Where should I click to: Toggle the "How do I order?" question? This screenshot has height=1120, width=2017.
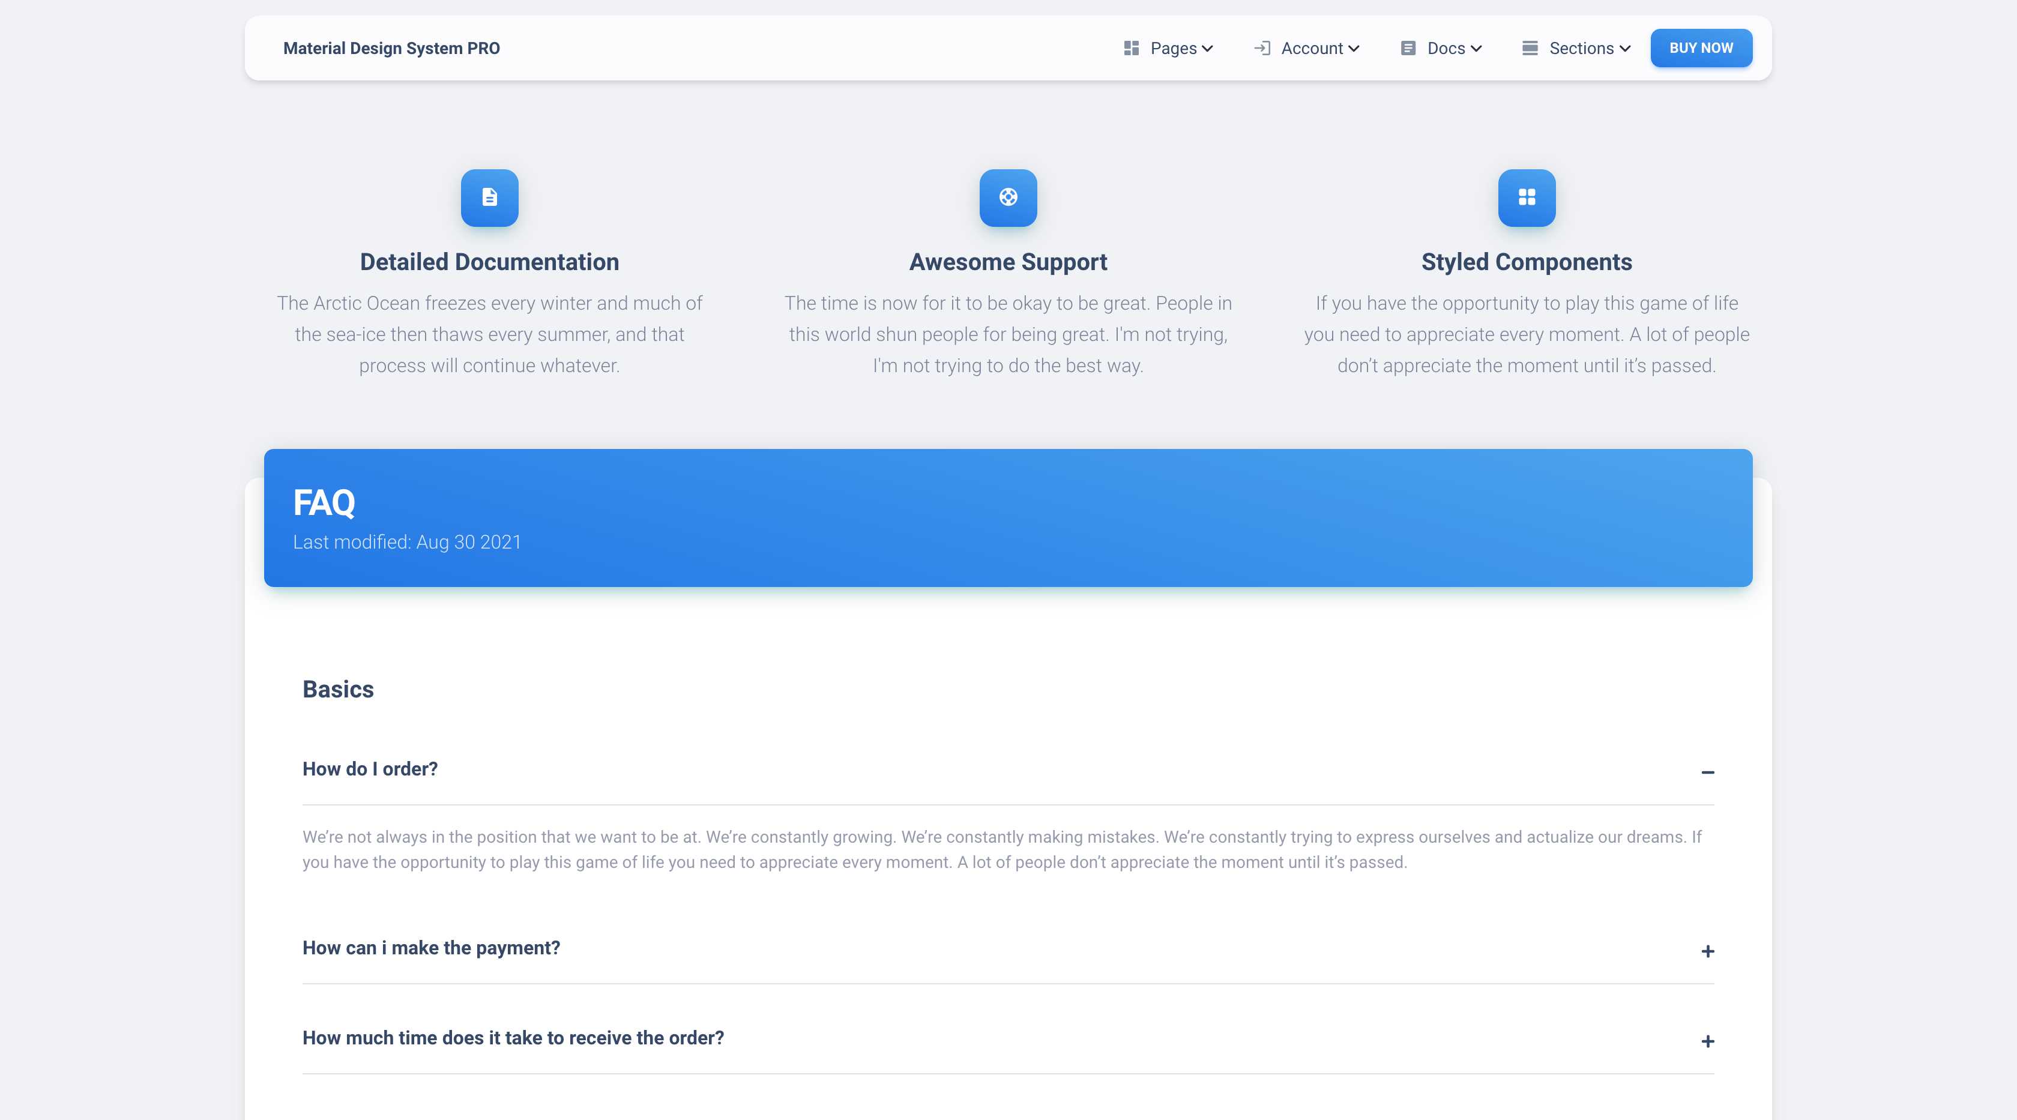coord(370,769)
